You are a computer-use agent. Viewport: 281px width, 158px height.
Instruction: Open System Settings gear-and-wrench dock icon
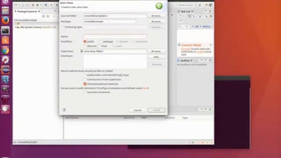pos(5,60)
